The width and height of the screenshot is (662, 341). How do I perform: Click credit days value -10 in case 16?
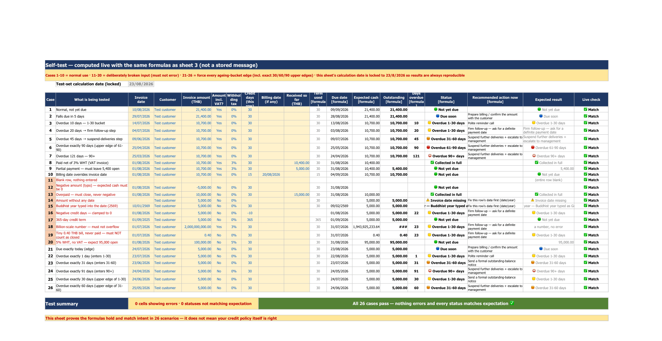point(250,213)
